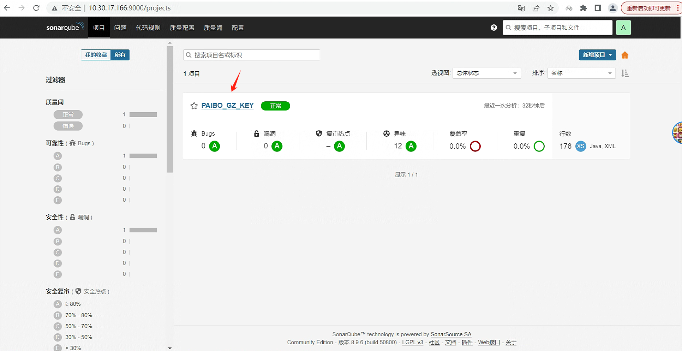
Task: Open the browser profile icon
Action: (x=613, y=8)
